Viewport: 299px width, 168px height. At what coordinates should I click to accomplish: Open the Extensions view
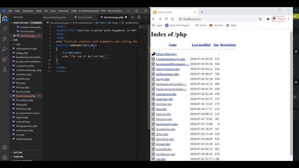click(x=5, y=59)
